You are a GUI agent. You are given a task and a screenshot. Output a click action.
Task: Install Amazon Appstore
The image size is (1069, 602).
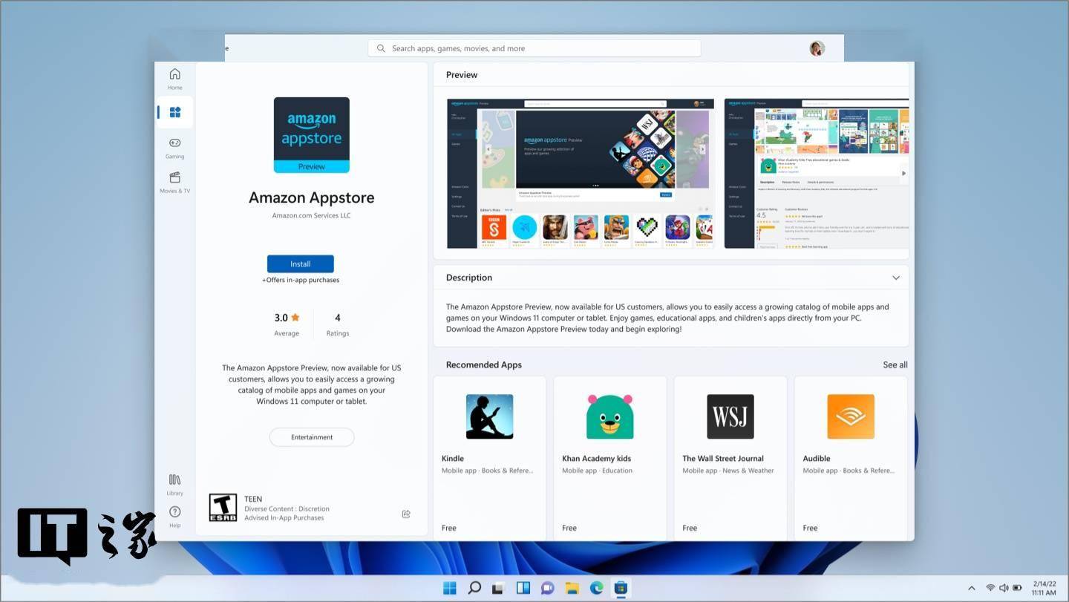point(301,264)
